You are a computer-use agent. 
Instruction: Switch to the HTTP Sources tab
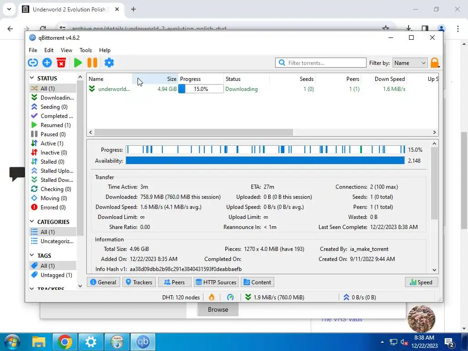pos(216,282)
